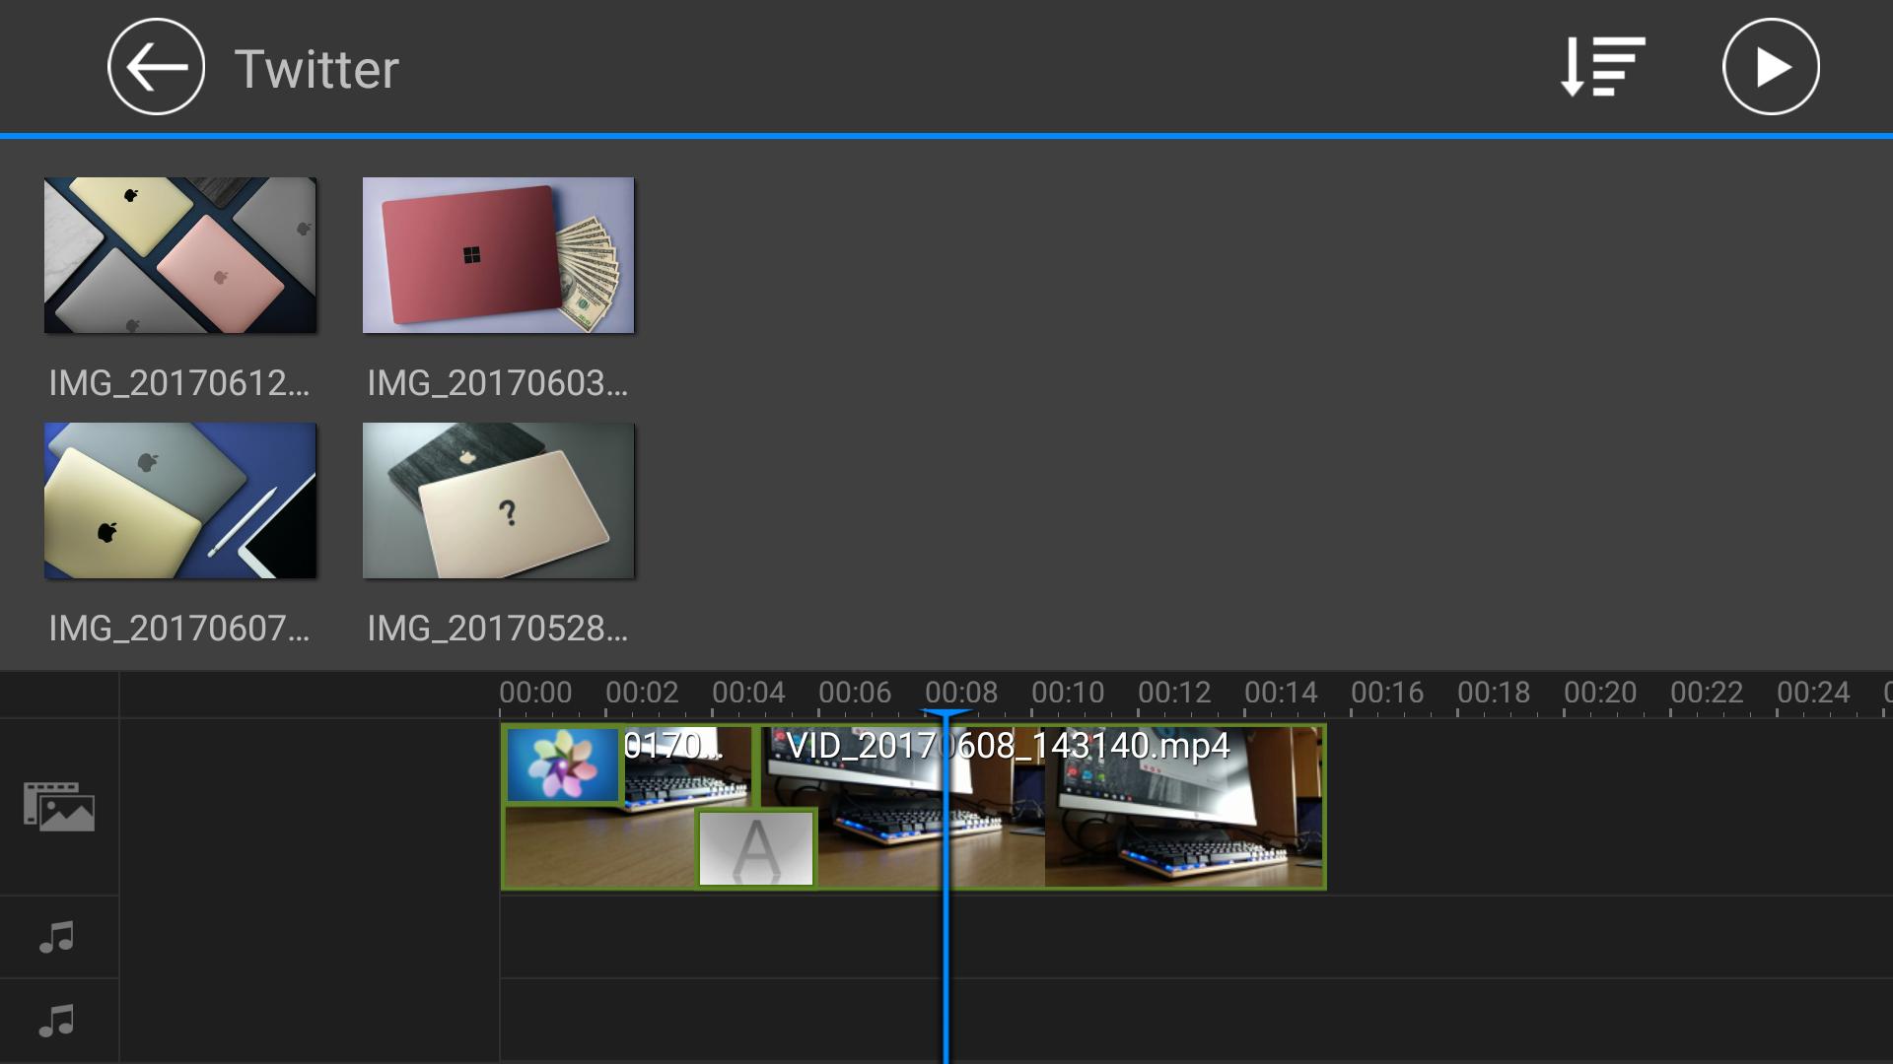
Task: Tap the flower transition effect icon
Action: point(562,765)
